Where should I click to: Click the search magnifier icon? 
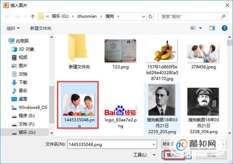tap(223, 17)
